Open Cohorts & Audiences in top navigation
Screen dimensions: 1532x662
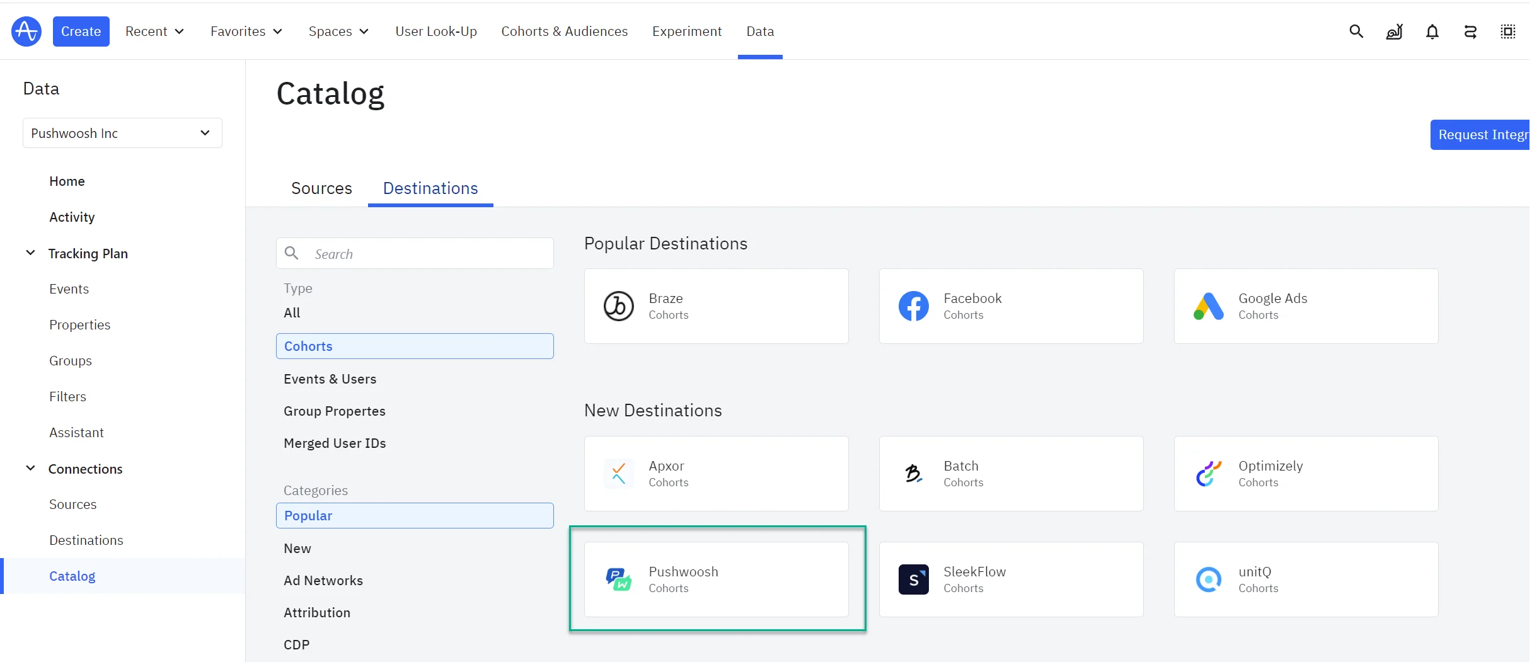point(564,31)
